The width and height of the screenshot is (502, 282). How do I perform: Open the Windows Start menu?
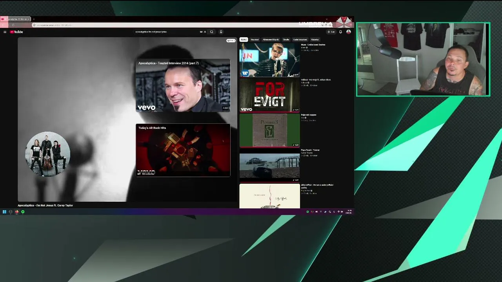[4, 212]
